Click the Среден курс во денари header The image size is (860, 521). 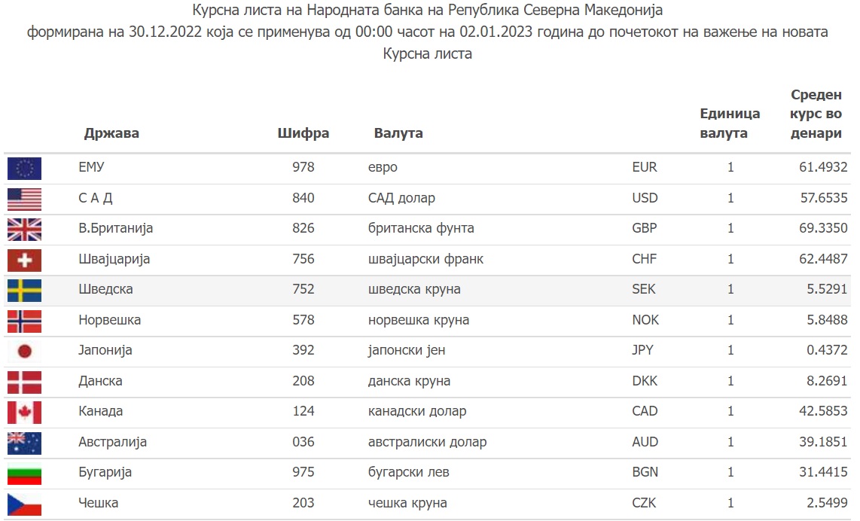[816, 114]
